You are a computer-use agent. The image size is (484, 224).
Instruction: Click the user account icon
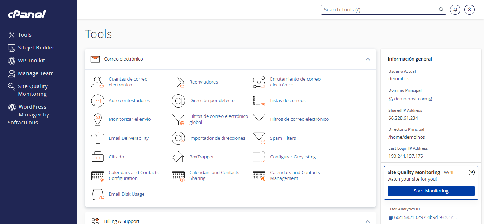(x=469, y=9)
